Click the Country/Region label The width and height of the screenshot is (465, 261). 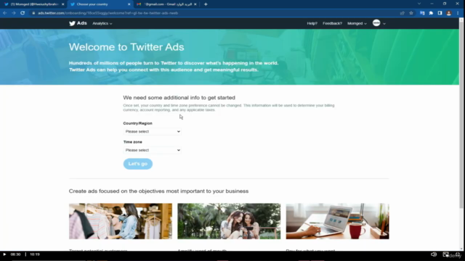[x=137, y=123]
